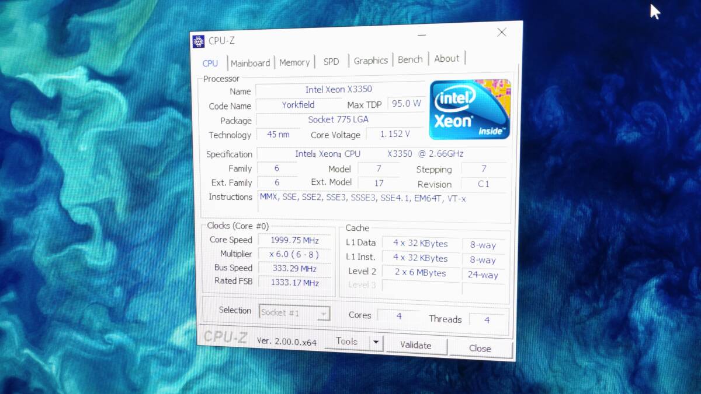Image resolution: width=701 pixels, height=394 pixels.
Task: Switch to the SPD tab
Action: pos(331,61)
